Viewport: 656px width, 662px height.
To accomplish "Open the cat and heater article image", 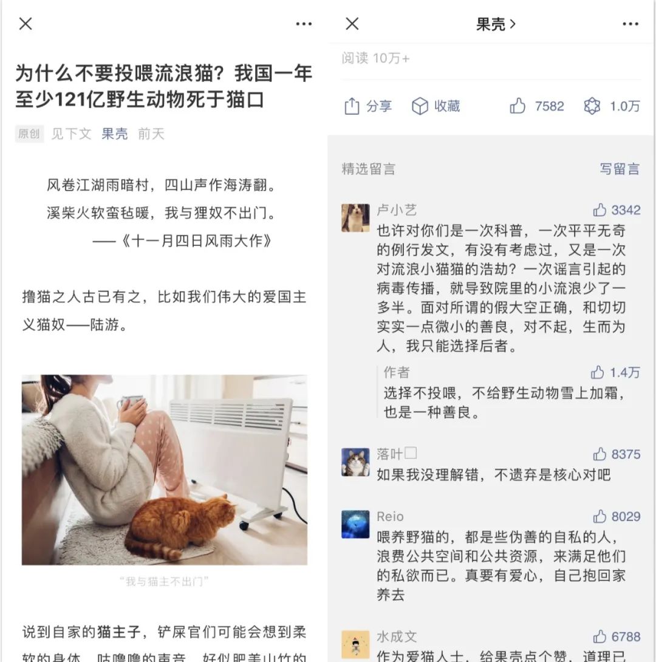I will (165, 469).
